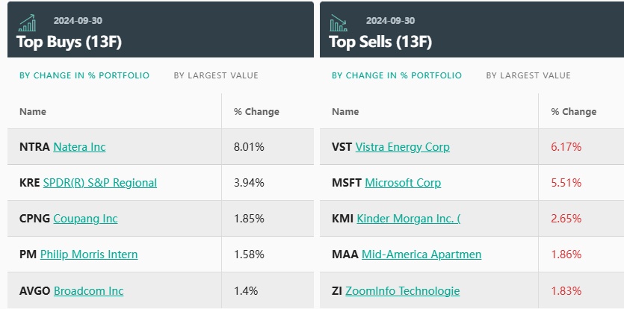Open the SPDR(R) S&P Regional link
Screen dimensions: 624x309
[100, 183]
